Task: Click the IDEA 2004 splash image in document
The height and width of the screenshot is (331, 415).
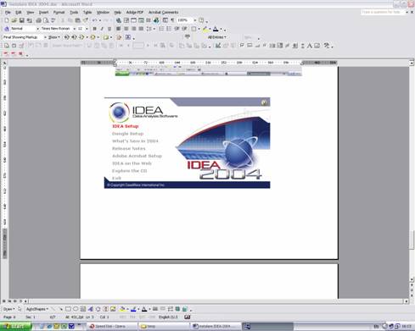Action: [x=187, y=143]
